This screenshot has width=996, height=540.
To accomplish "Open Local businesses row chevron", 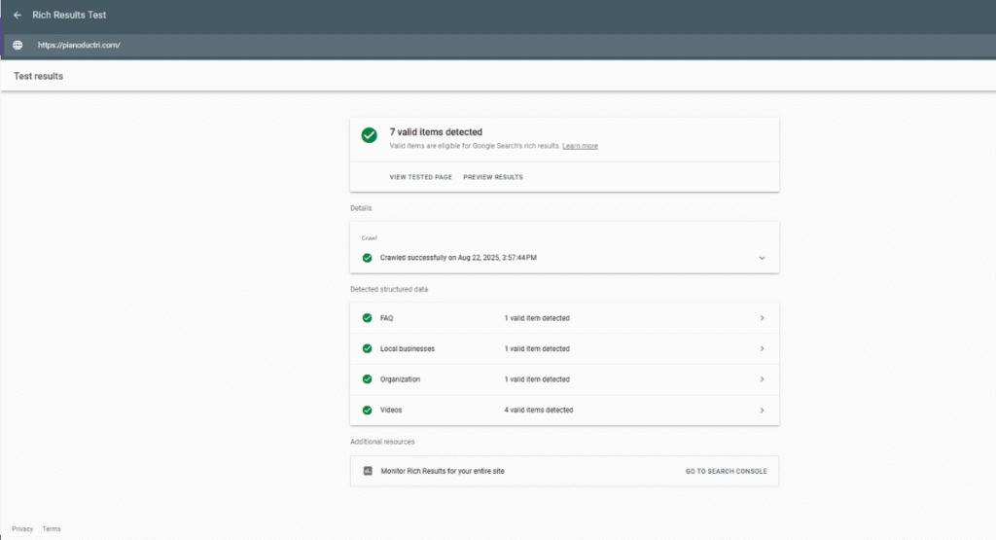I will coord(762,348).
